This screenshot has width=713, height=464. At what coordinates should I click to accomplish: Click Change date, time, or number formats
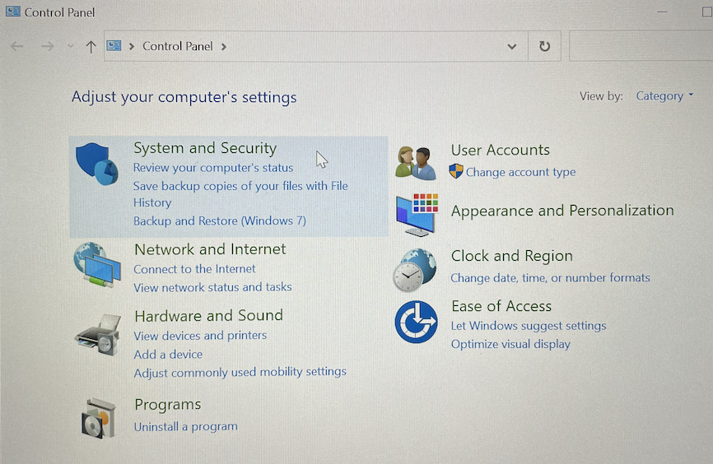click(550, 278)
